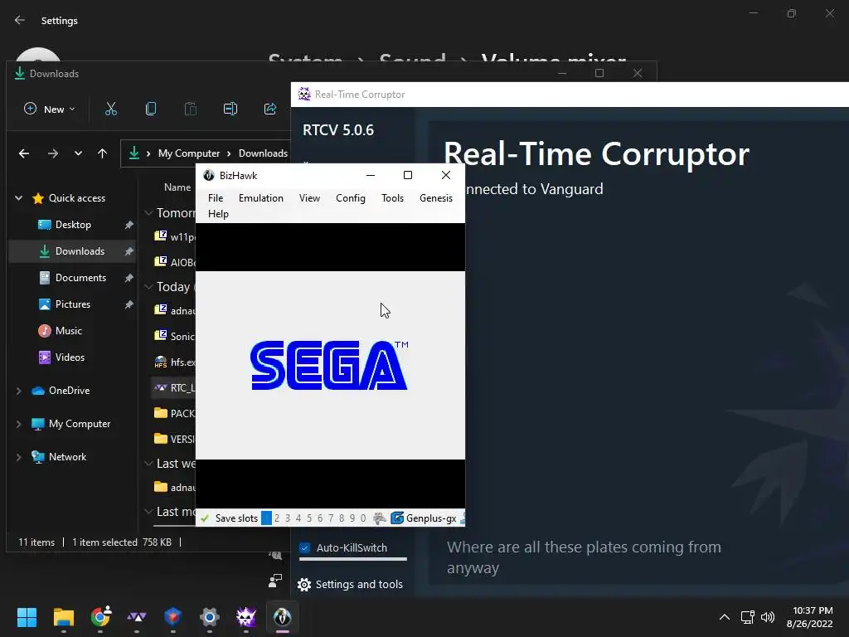
Task: Click the Rename icon in Downloads toolbar
Action: pos(230,109)
